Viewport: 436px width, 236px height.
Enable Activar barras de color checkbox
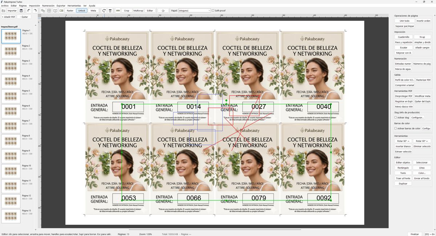point(396,129)
